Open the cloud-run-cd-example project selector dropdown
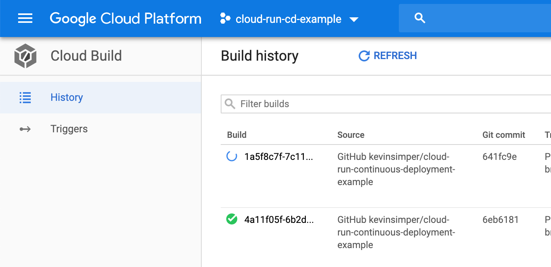The image size is (551, 267). click(x=289, y=19)
